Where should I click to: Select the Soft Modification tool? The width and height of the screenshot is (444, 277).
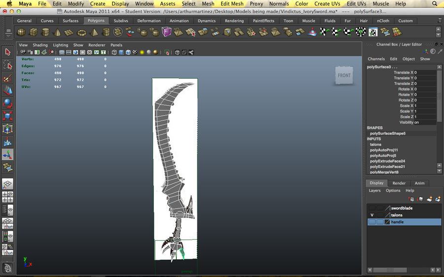point(7,142)
